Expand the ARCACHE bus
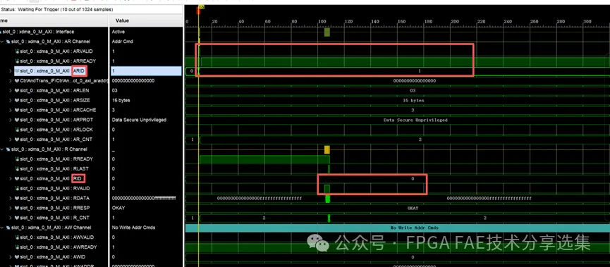 pyautogui.click(x=11, y=110)
